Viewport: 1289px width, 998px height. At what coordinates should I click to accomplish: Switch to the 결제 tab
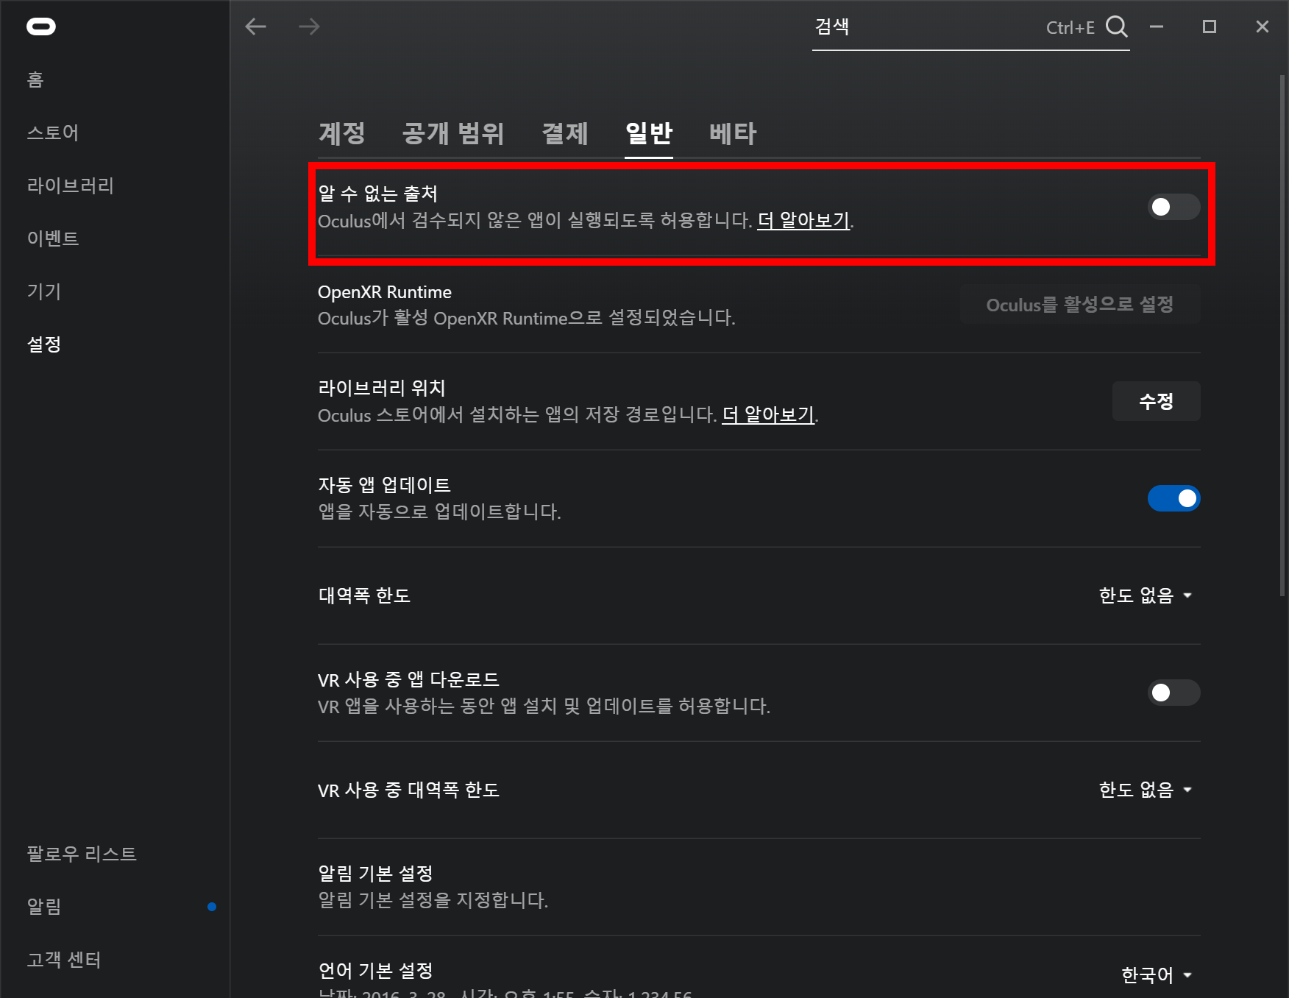tap(565, 133)
